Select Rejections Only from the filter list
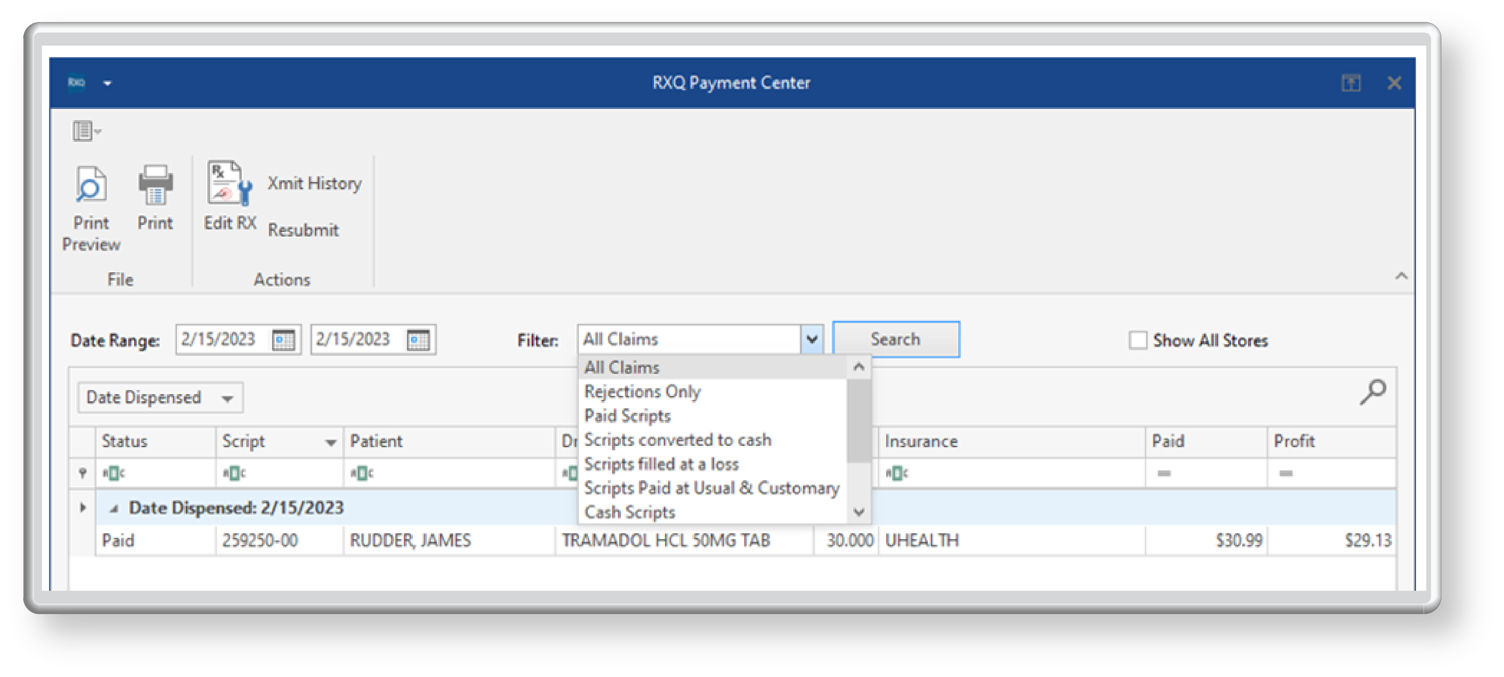Screen dimensions: 1504x677 (x=642, y=392)
